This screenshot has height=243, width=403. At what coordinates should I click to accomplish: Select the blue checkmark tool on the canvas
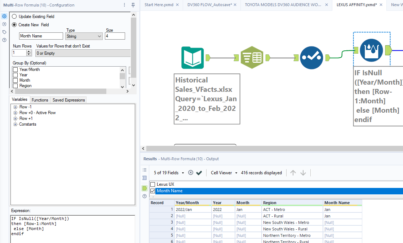[311, 57]
